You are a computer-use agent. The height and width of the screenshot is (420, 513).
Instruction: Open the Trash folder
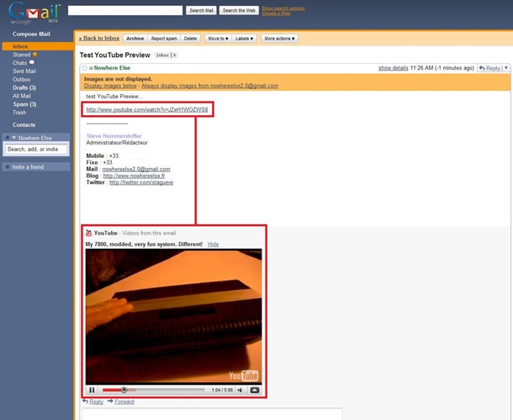pyautogui.click(x=19, y=113)
